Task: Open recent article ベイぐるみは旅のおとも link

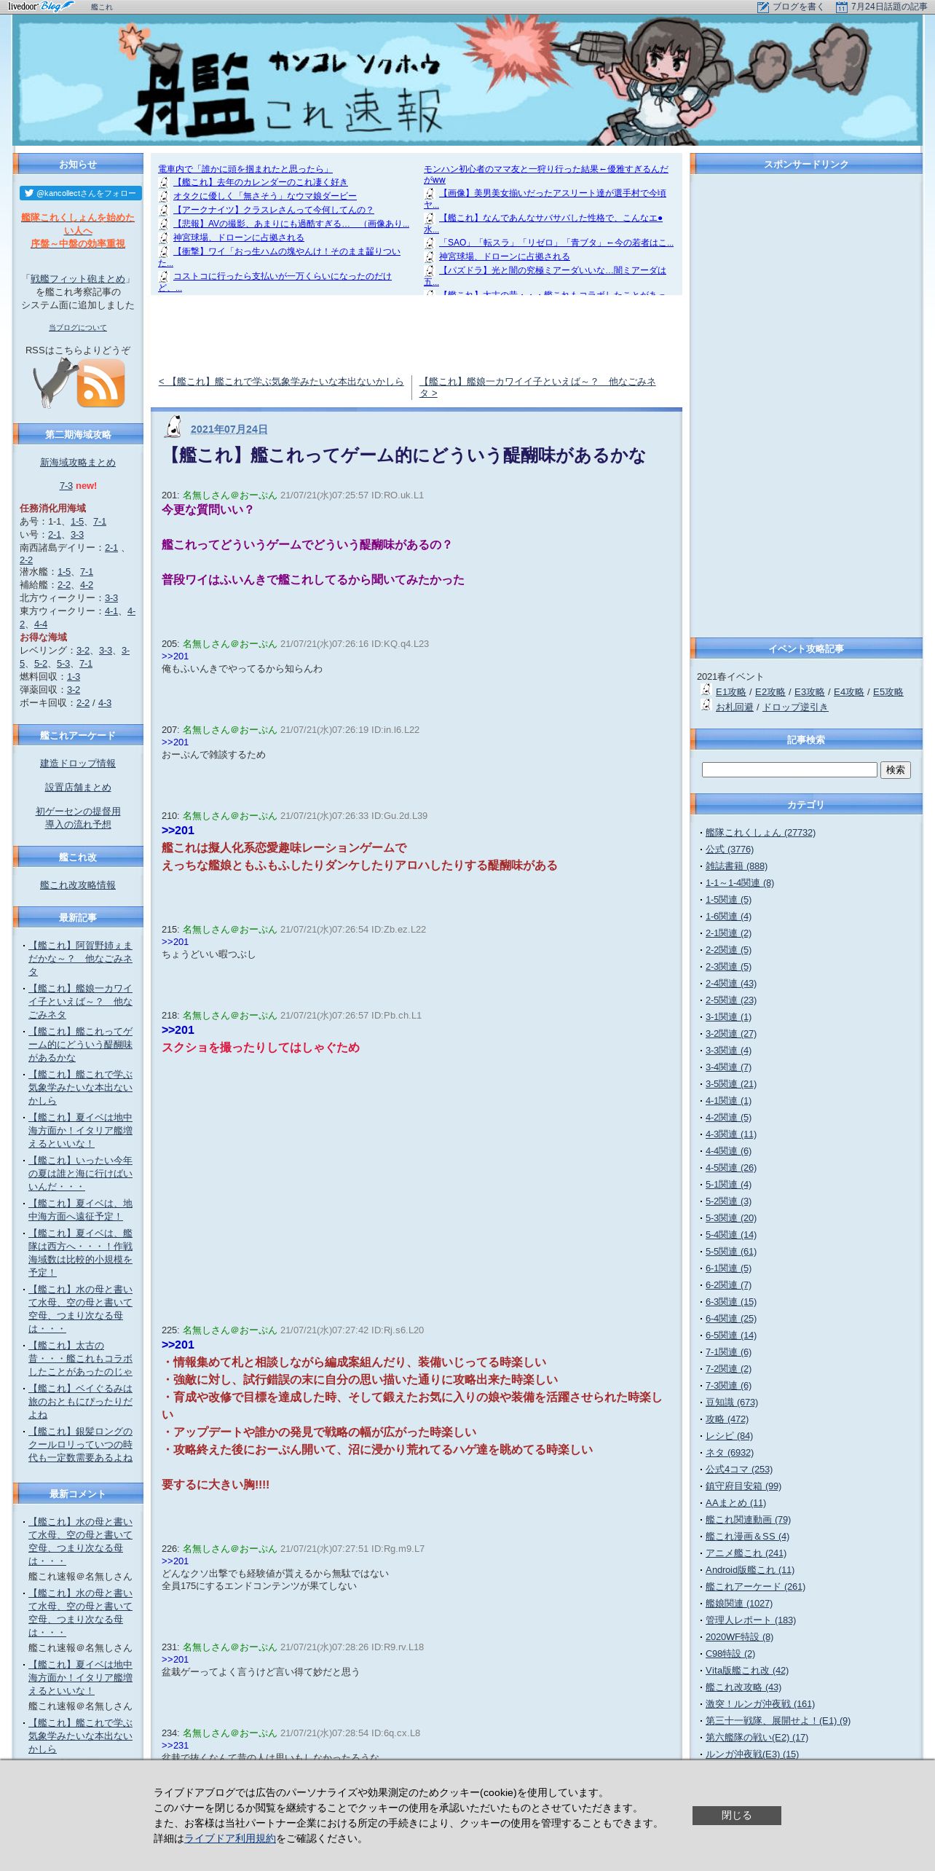Action: click(80, 1402)
